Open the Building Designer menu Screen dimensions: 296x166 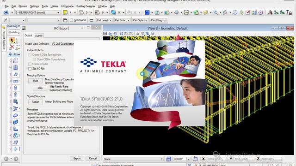(86, 6)
